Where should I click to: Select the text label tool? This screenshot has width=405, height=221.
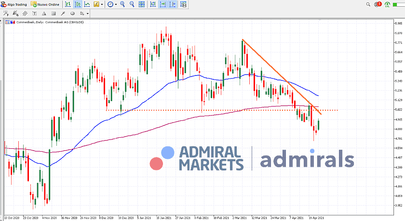(34, 13)
